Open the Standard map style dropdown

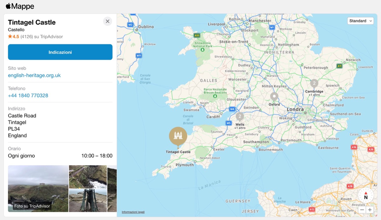coord(360,21)
